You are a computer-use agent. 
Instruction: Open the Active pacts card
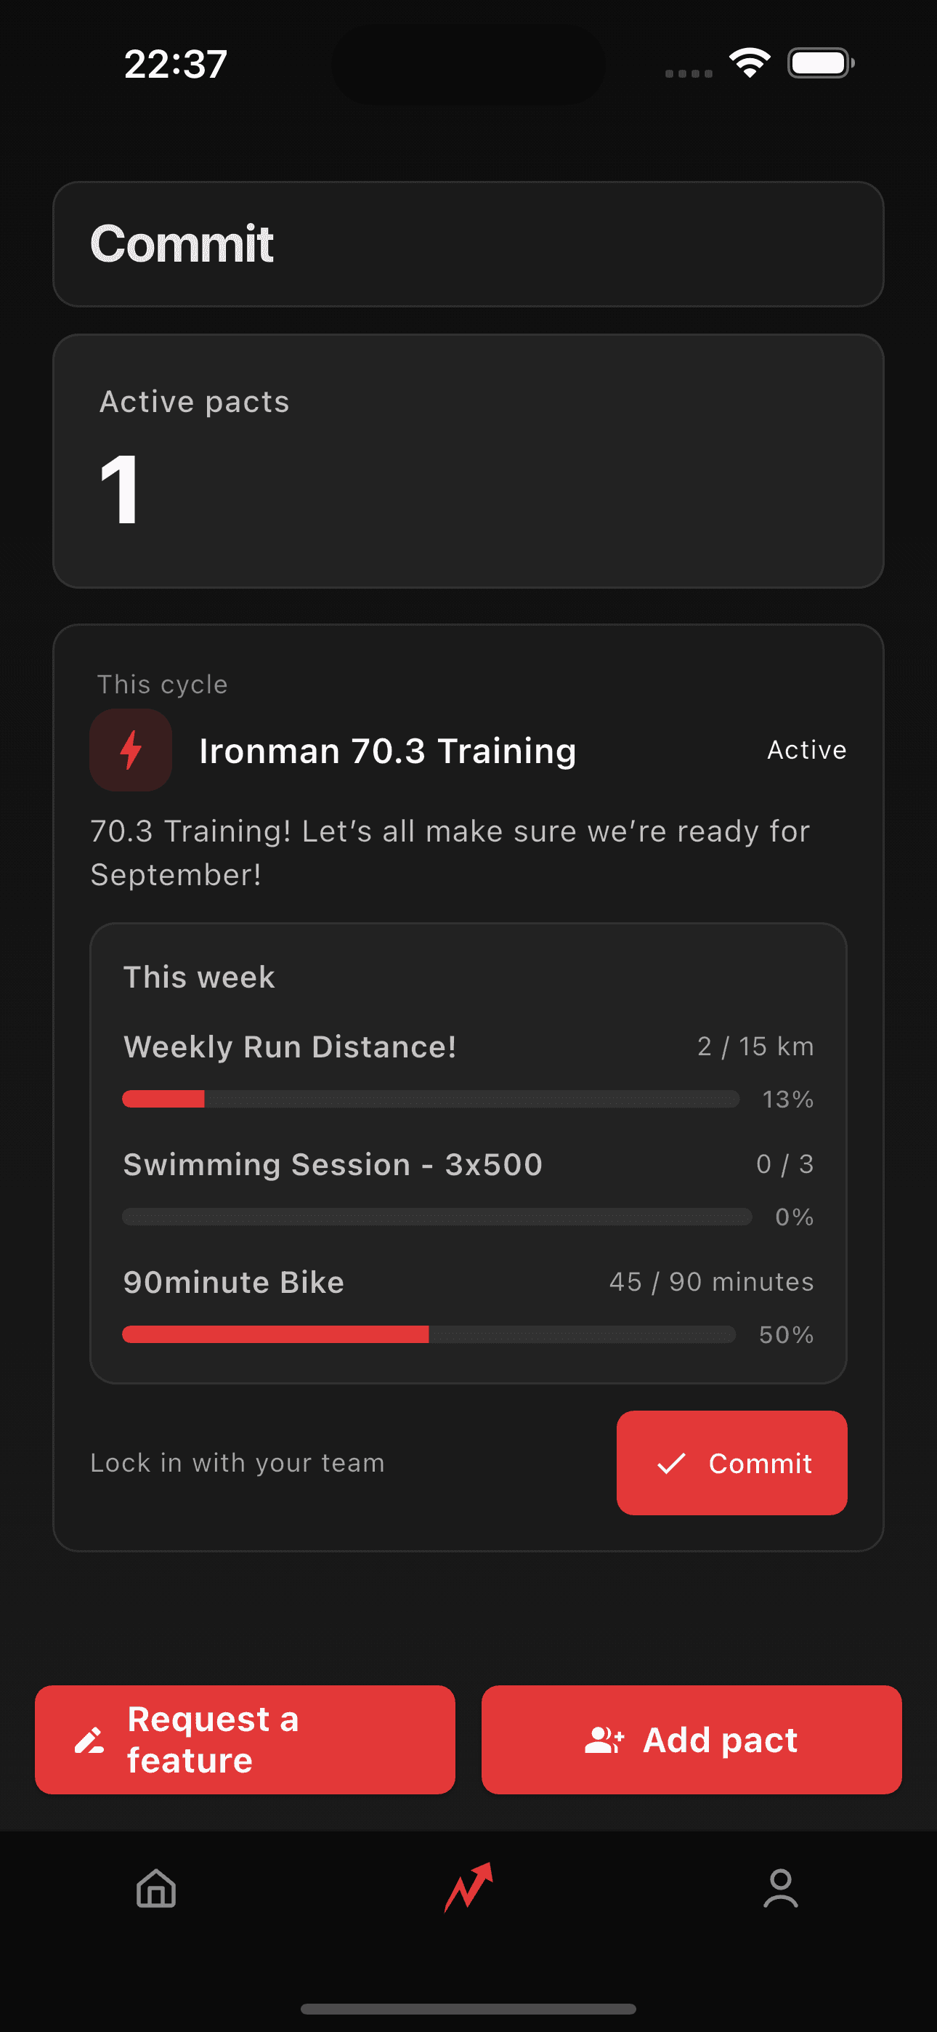click(468, 461)
